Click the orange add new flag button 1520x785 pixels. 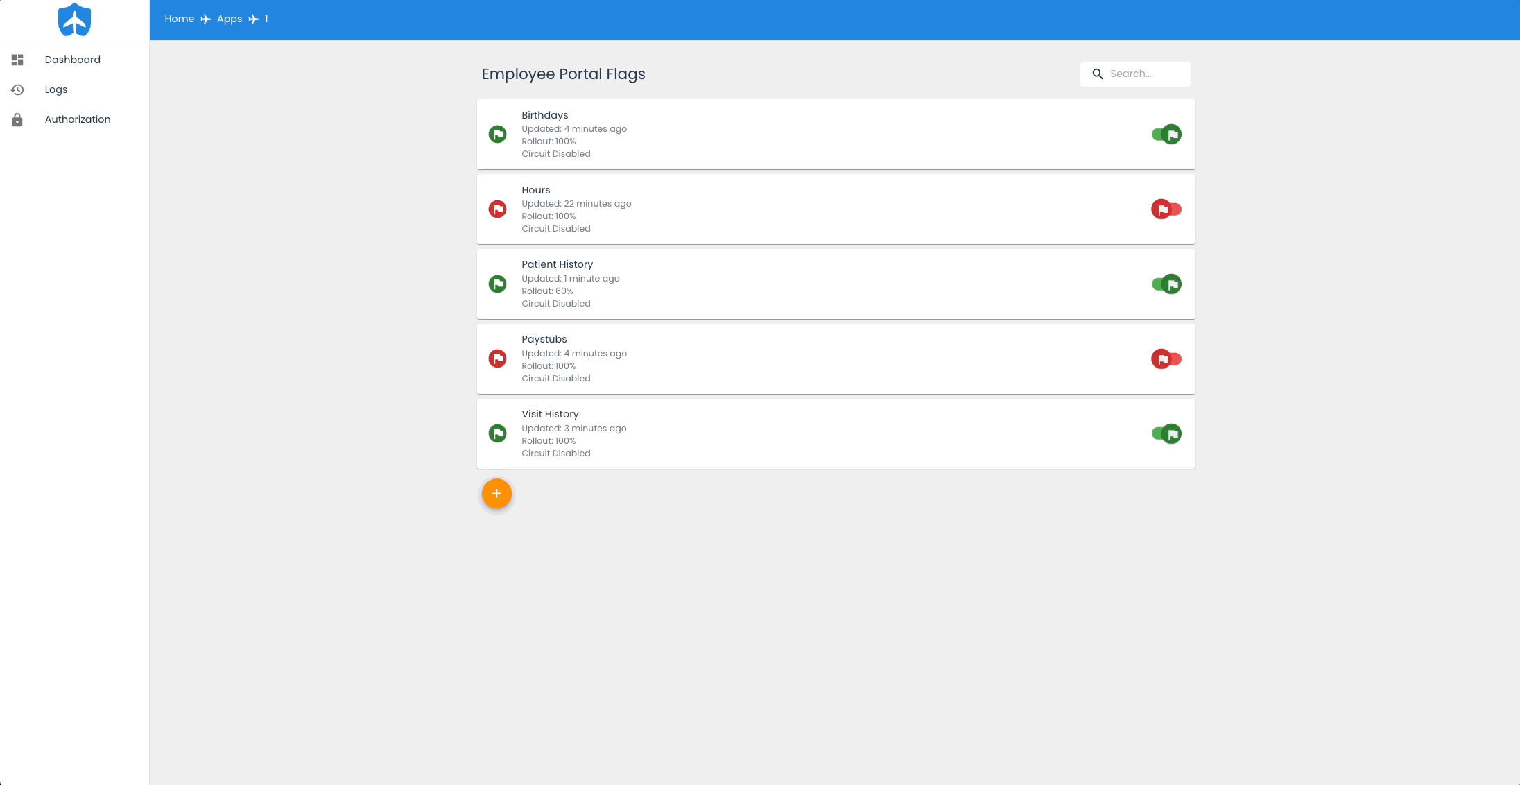(496, 494)
